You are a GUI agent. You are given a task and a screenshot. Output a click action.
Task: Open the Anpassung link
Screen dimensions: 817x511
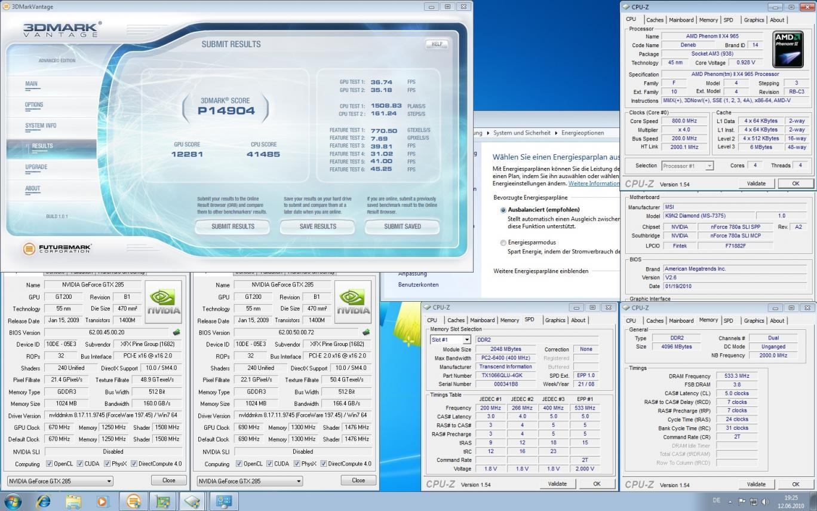(413, 273)
